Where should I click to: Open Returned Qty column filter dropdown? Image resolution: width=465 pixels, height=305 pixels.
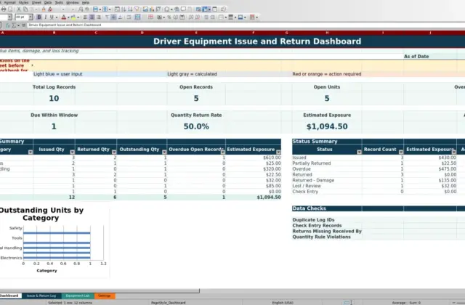pyautogui.click(x=114, y=152)
